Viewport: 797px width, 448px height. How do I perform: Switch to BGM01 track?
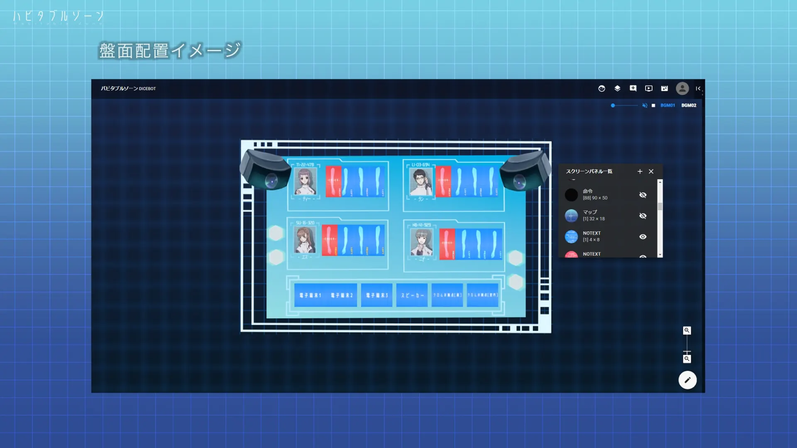tap(667, 105)
